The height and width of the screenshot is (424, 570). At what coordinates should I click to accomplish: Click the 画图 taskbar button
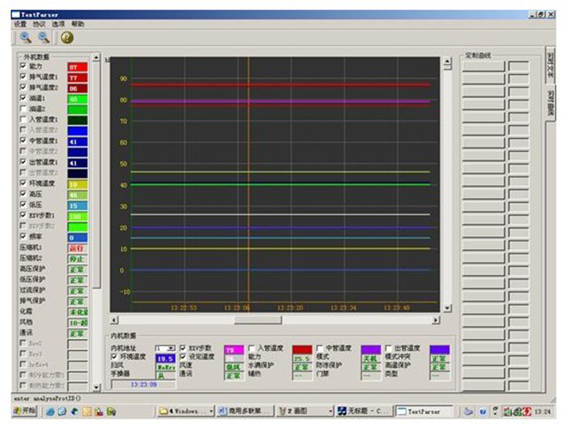click(x=299, y=410)
